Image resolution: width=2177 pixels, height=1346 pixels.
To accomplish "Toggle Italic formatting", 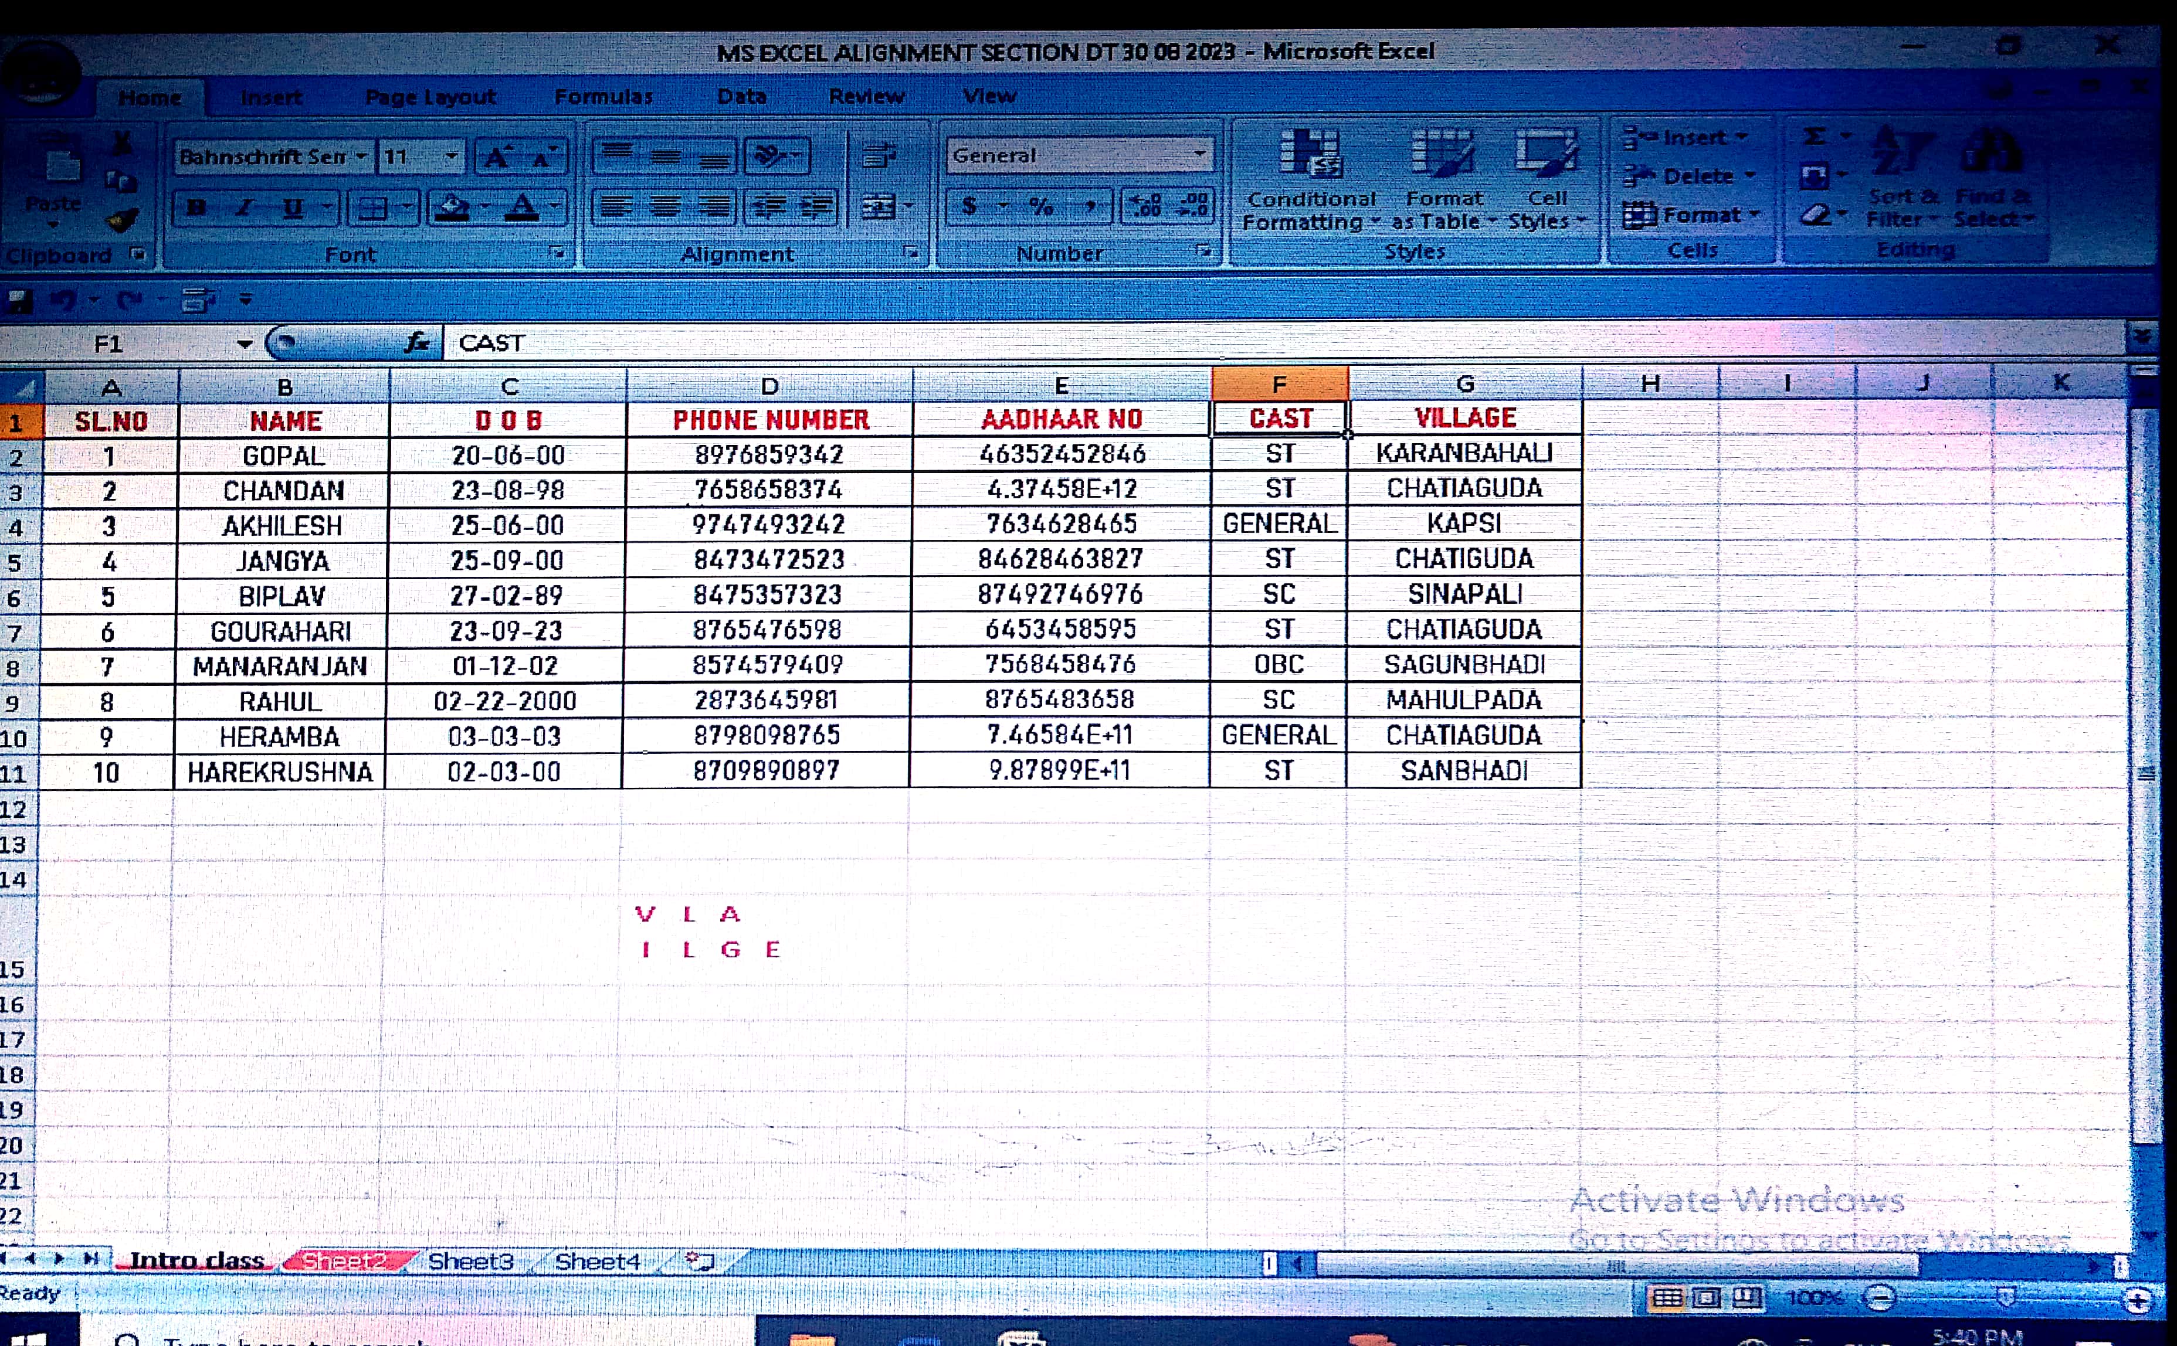I will coord(244,208).
